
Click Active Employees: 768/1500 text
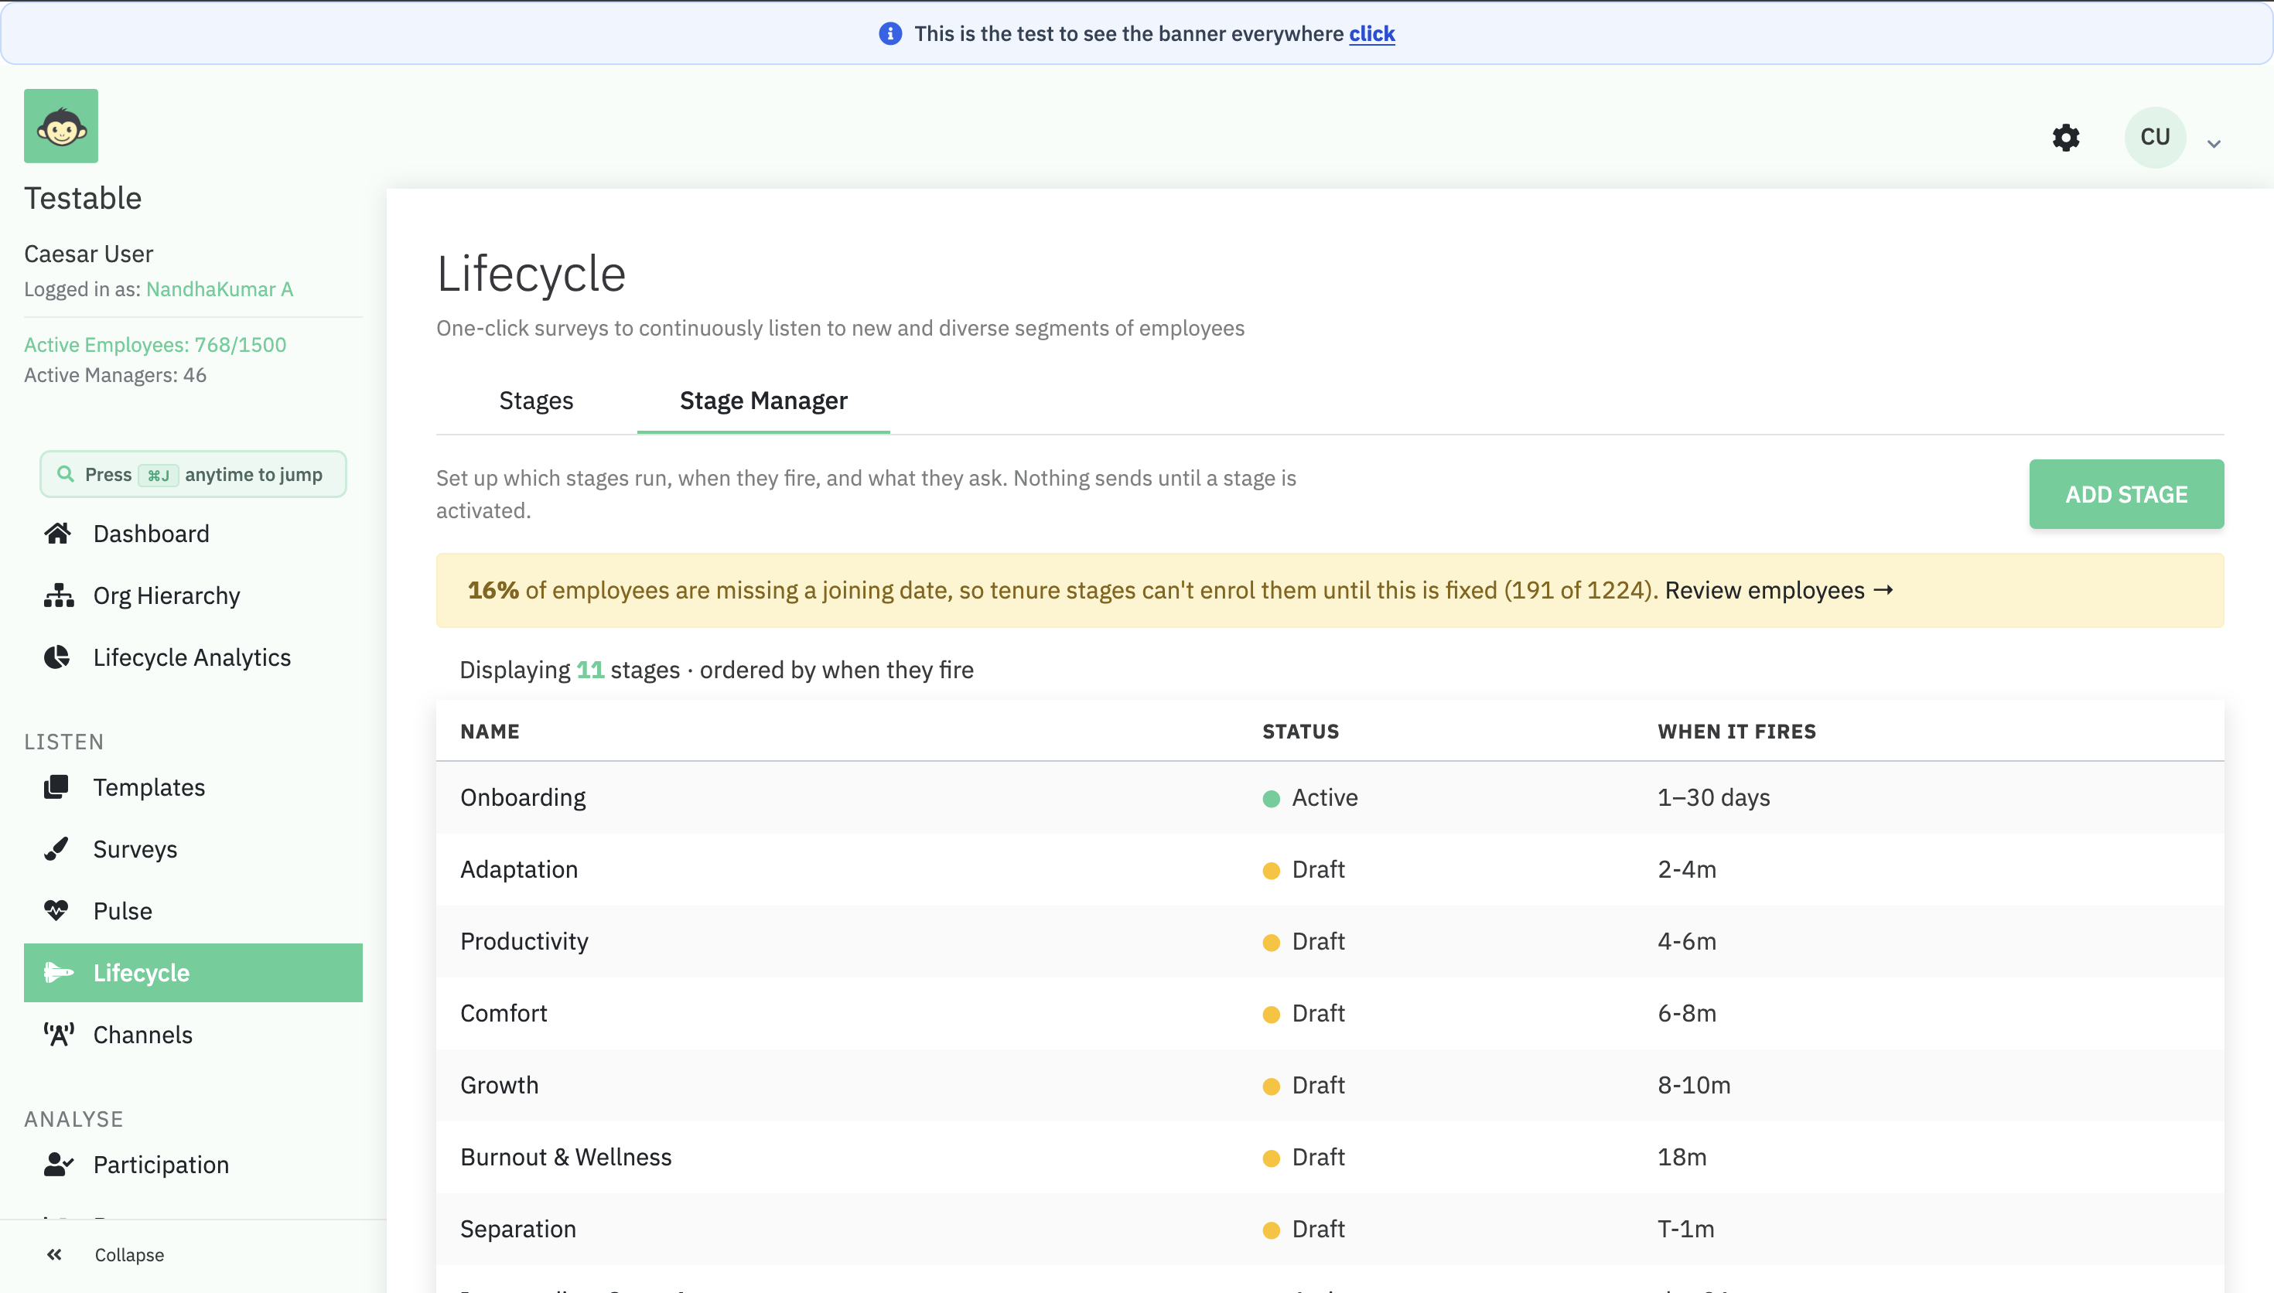pos(155,345)
